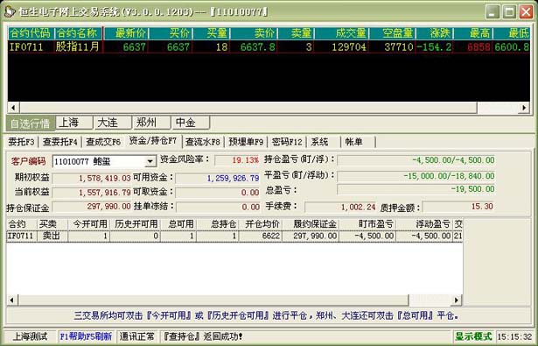Open the 查成交F6 tab

[x=103, y=142]
